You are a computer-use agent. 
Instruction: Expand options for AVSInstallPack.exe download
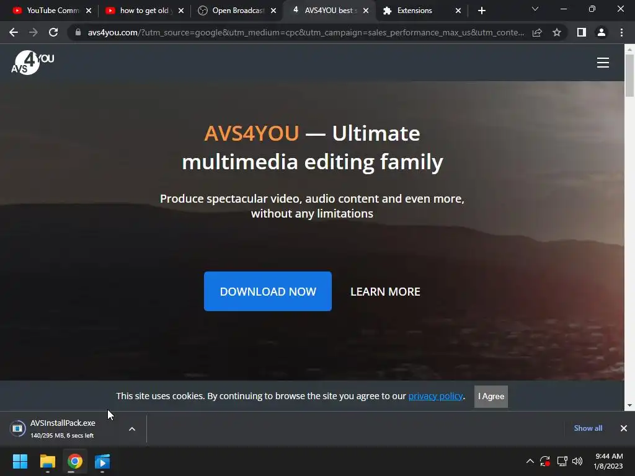132,429
